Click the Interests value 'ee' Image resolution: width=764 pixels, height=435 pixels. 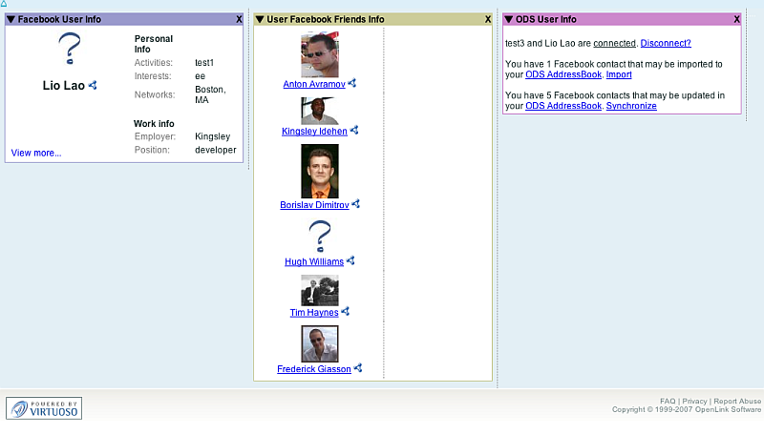[x=201, y=76]
